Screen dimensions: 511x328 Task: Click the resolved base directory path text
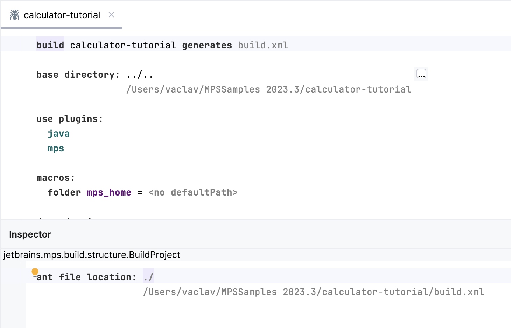point(269,89)
